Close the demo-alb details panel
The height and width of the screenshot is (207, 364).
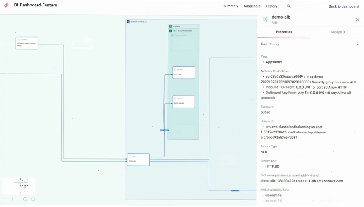point(358,20)
